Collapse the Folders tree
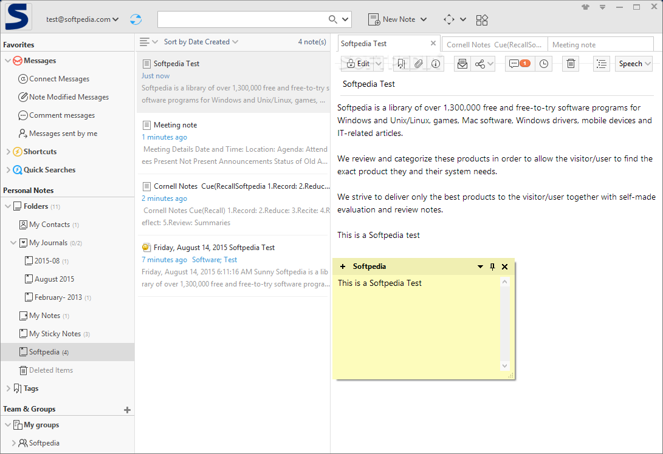 tap(8, 206)
